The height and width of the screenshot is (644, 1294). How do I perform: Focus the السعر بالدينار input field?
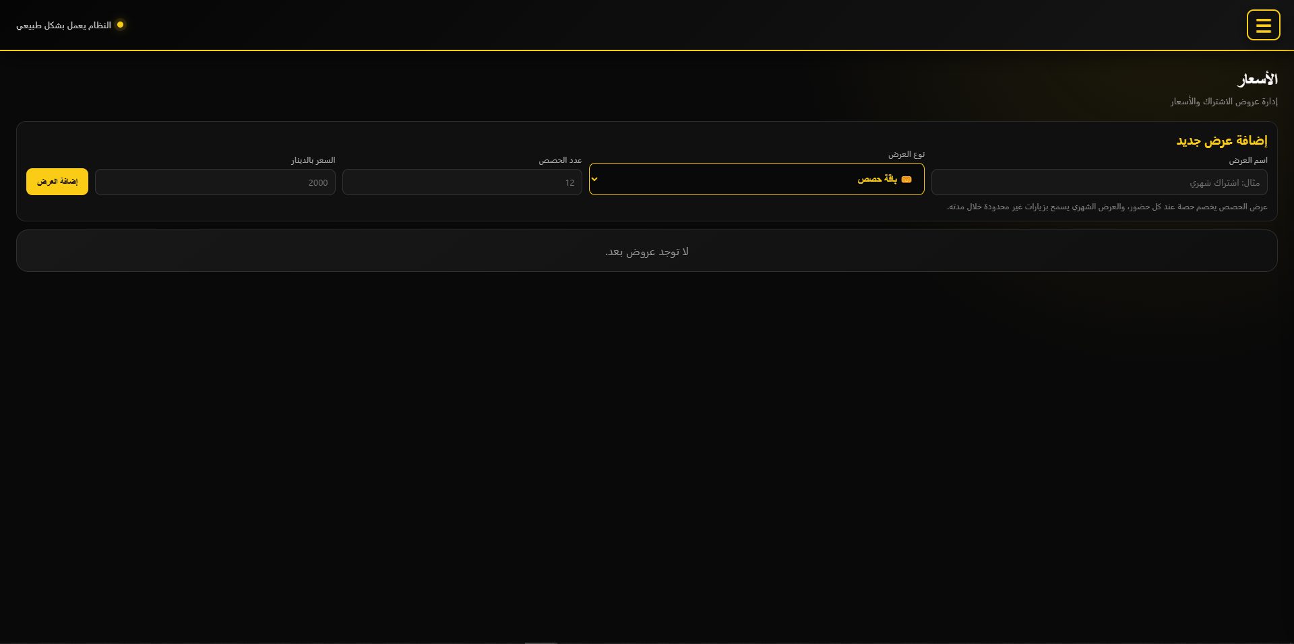[215, 182]
